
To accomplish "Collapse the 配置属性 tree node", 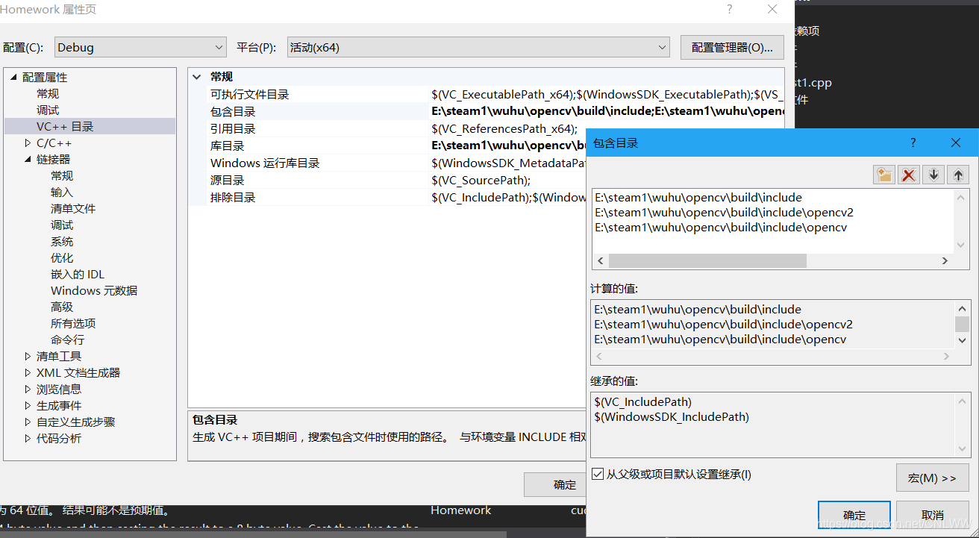I will click(x=13, y=78).
